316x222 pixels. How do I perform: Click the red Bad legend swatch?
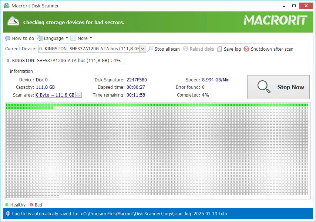click(x=31, y=205)
